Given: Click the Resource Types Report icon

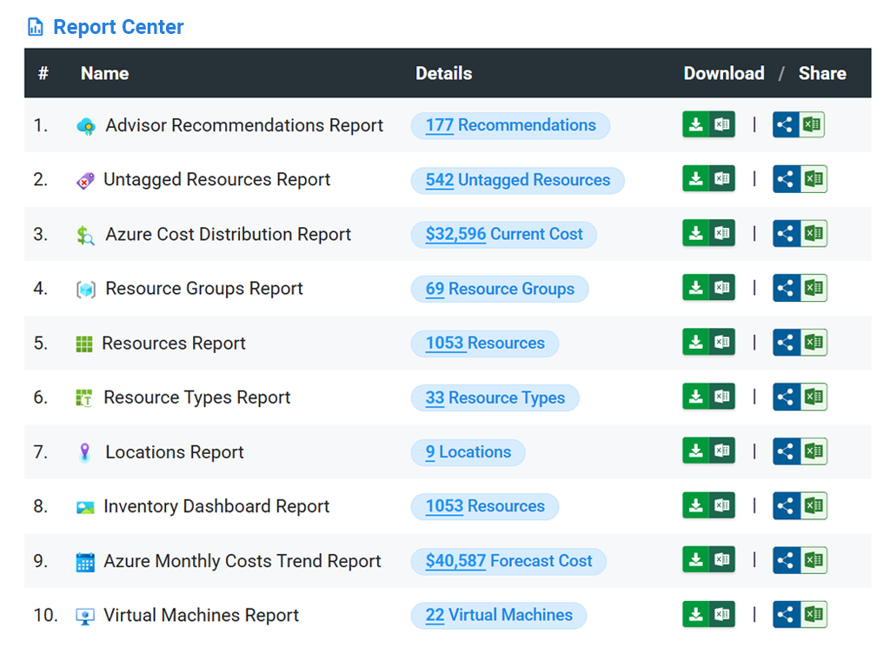Looking at the screenshot, I should click(84, 398).
